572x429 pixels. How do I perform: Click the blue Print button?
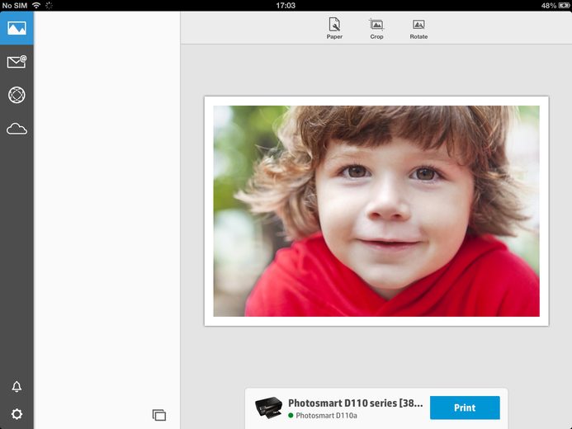(465, 408)
